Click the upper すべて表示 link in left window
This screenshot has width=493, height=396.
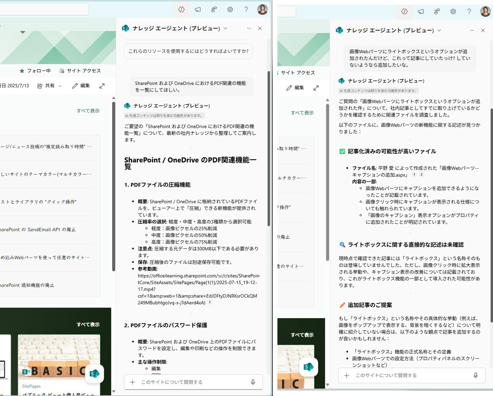point(88,111)
